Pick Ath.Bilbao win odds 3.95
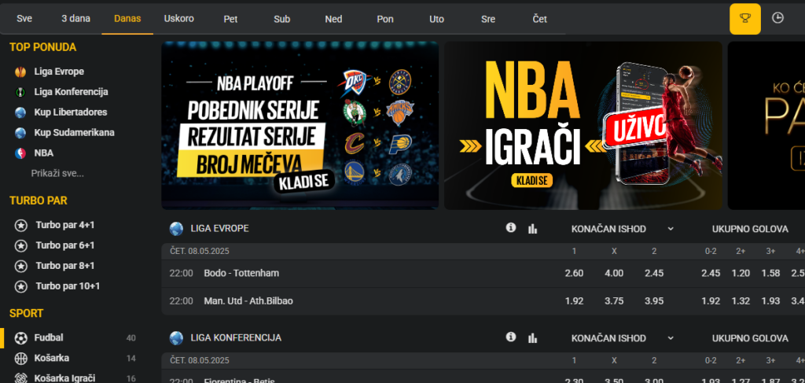805x383 pixels. click(654, 301)
